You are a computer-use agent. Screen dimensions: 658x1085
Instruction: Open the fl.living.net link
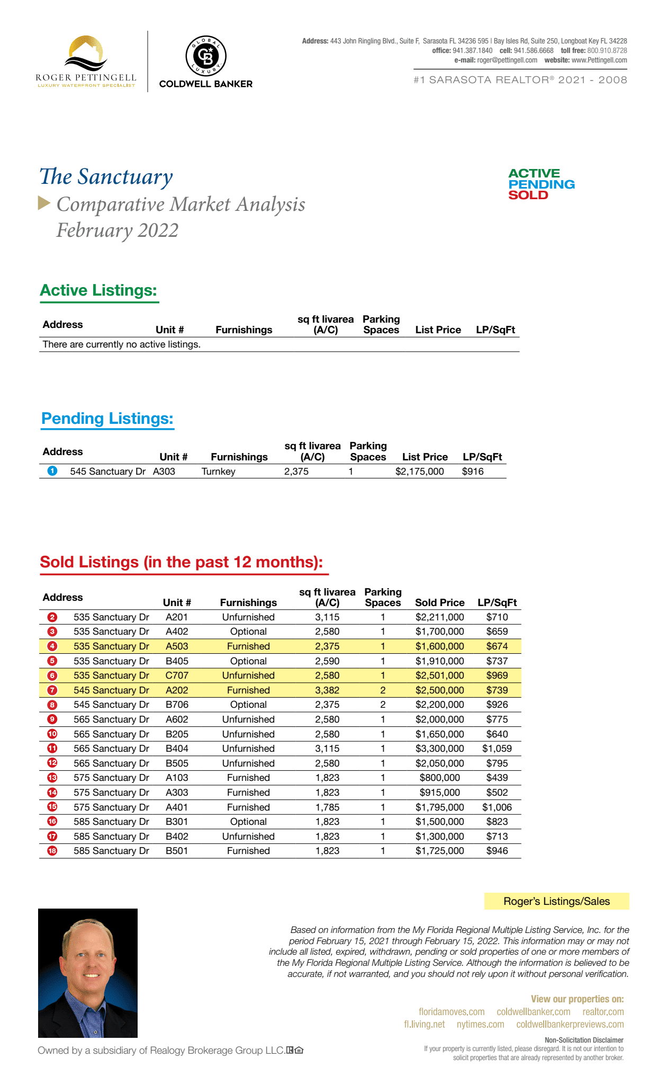coord(425,1025)
